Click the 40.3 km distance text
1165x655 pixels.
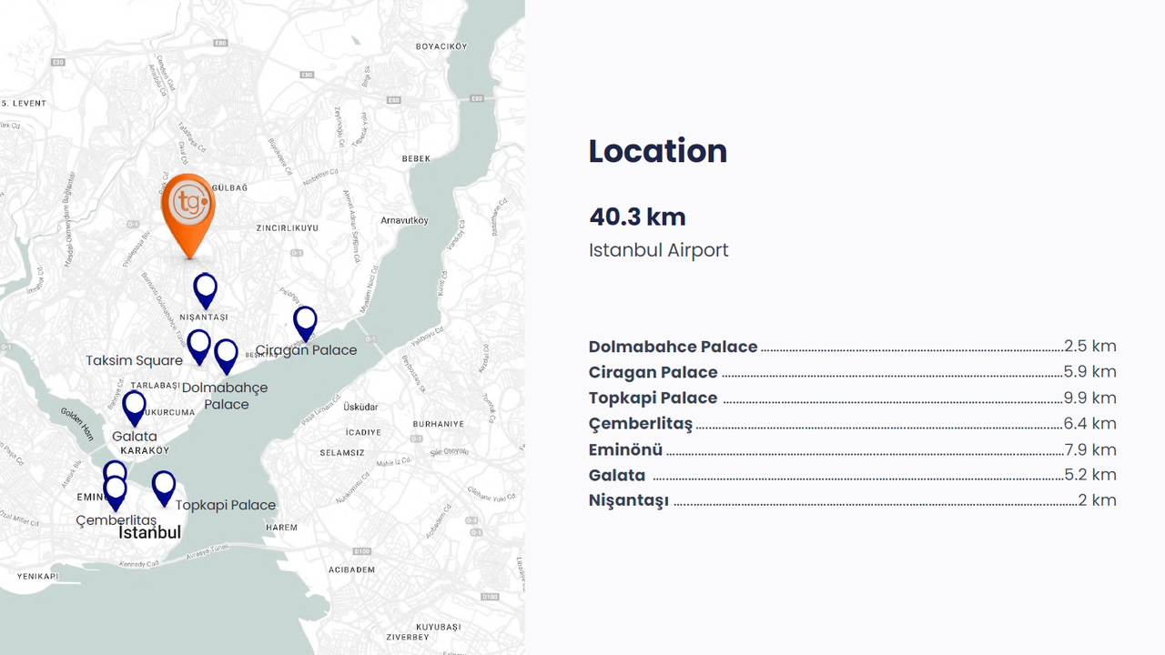click(x=637, y=217)
